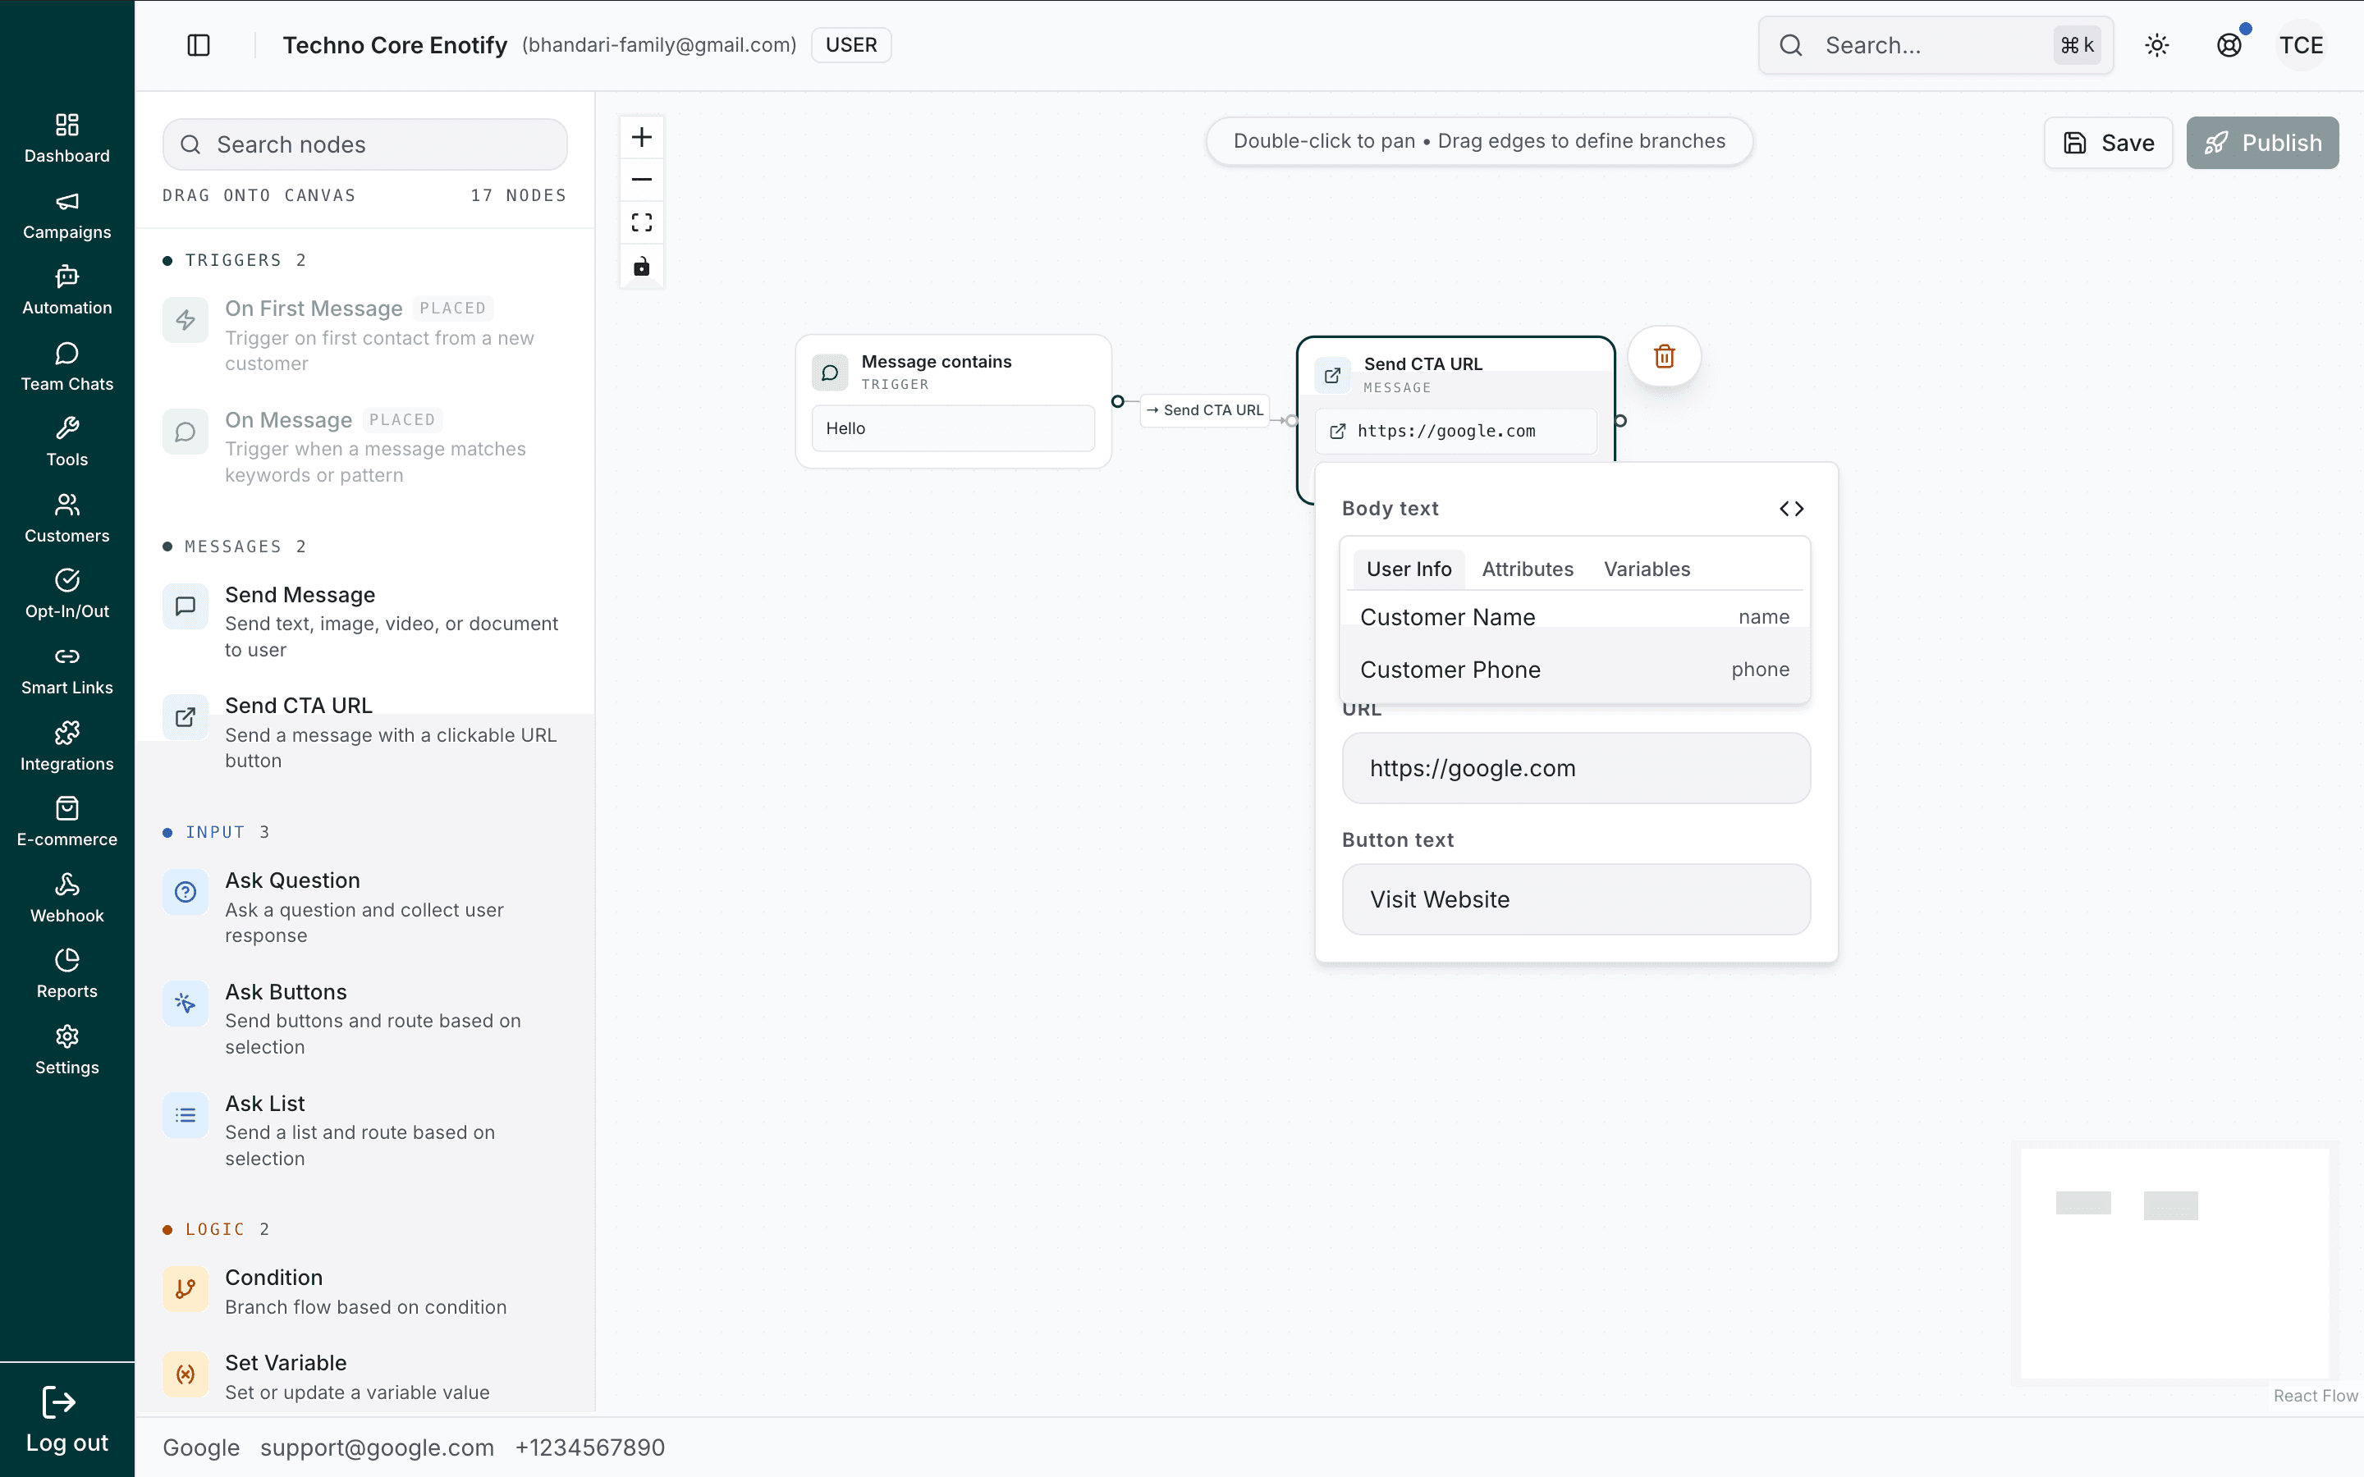Save the flow
Screen dimensions: 2364x1477
[2108, 143]
